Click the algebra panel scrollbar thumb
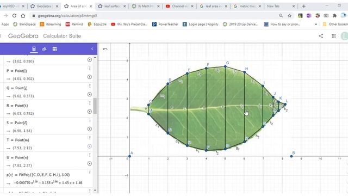The image size is (348, 196). [95, 106]
